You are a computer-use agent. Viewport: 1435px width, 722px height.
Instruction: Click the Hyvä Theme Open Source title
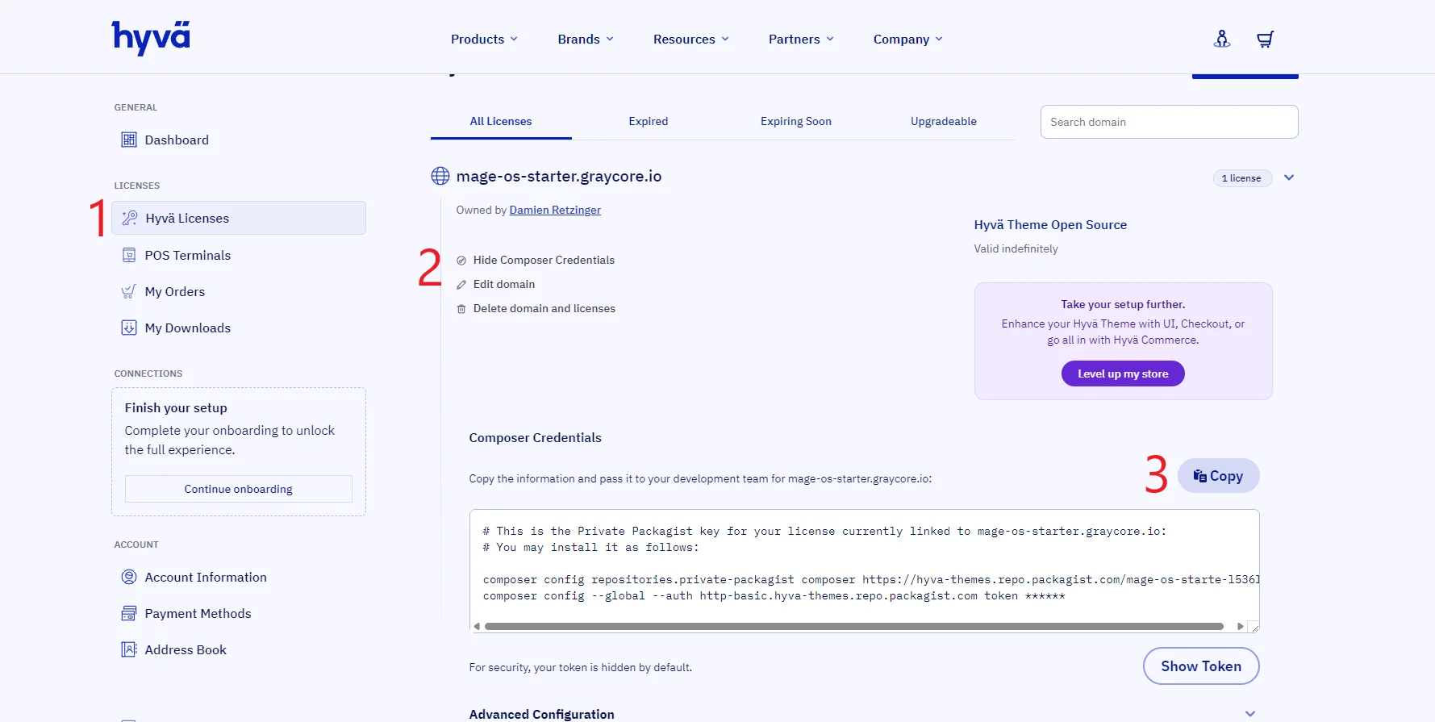click(x=1050, y=225)
